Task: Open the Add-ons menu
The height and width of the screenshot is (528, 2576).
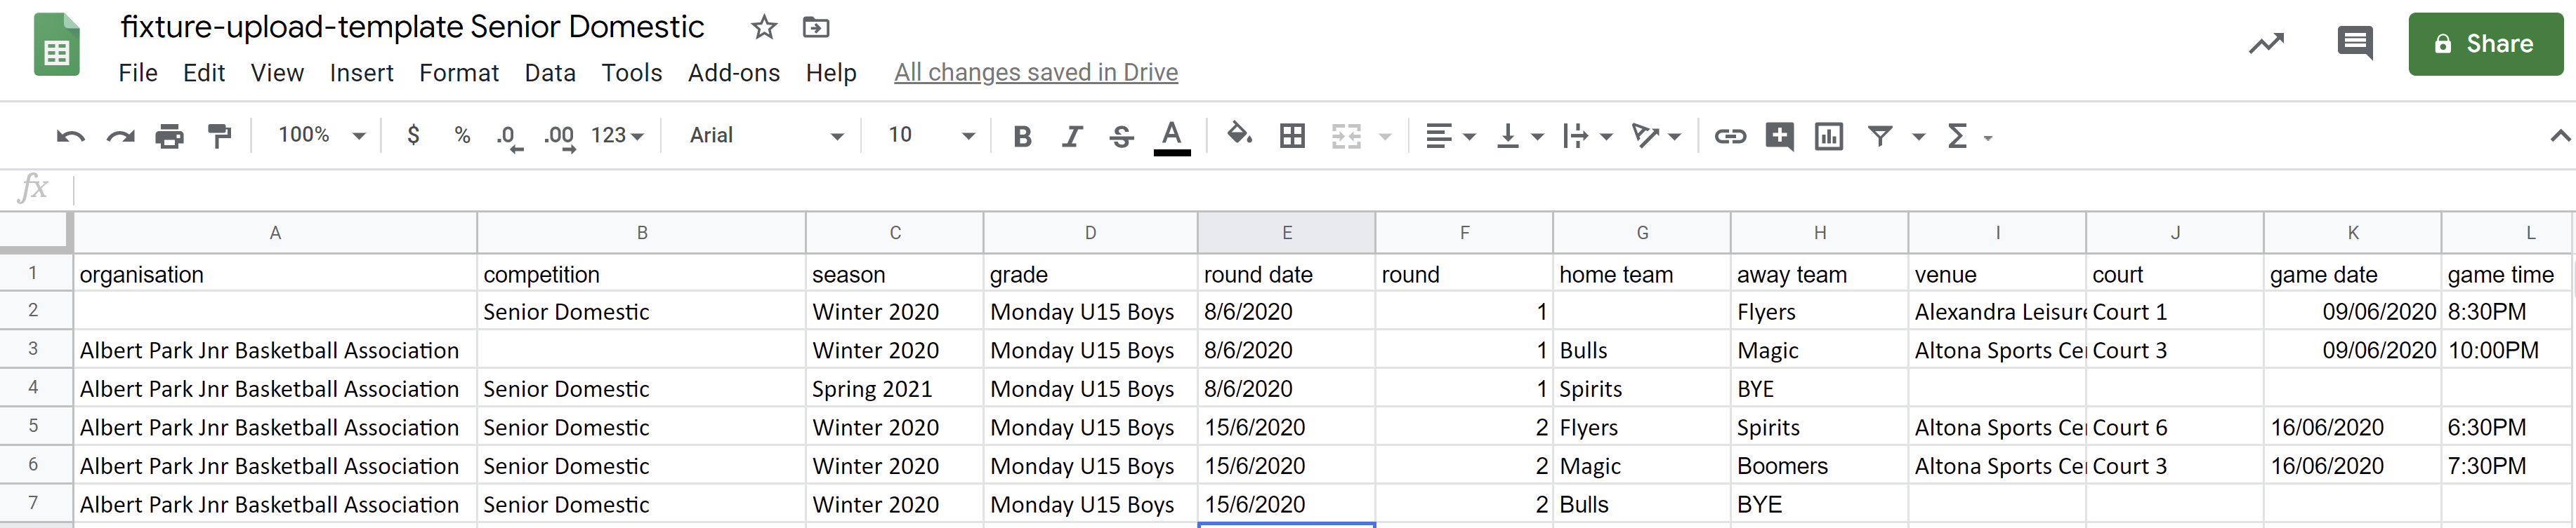Action: 733,73
